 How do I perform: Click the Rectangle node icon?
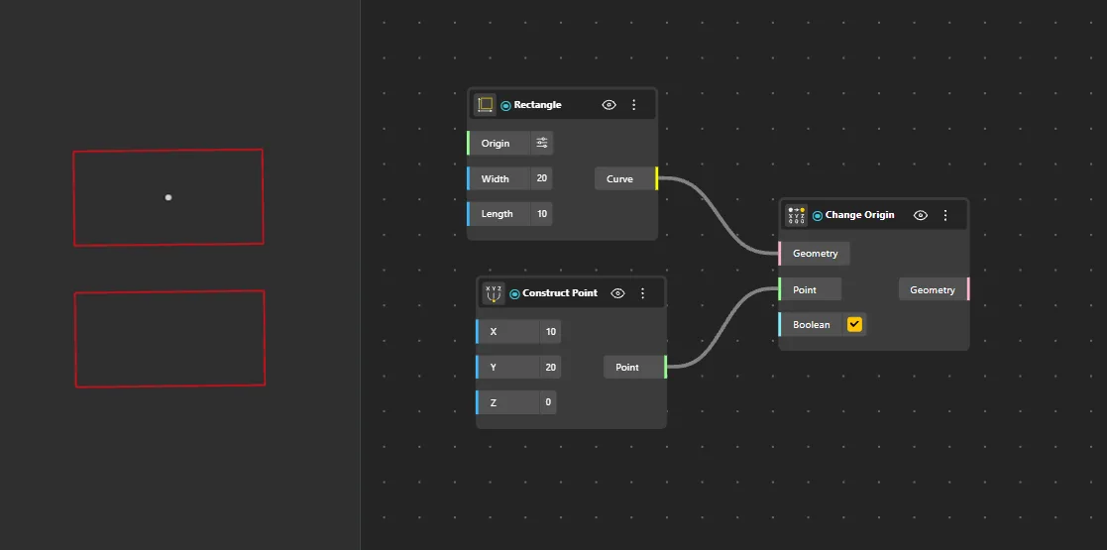pyautogui.click(x=485, y=104)
